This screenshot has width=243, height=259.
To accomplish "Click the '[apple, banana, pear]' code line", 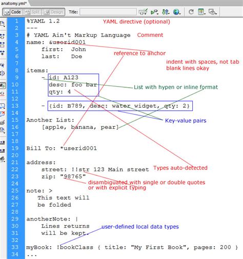I will [80, 127].
